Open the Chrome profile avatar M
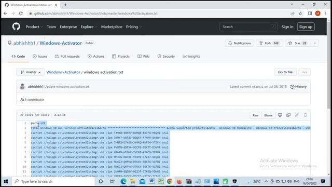 (x=317, y=14)
